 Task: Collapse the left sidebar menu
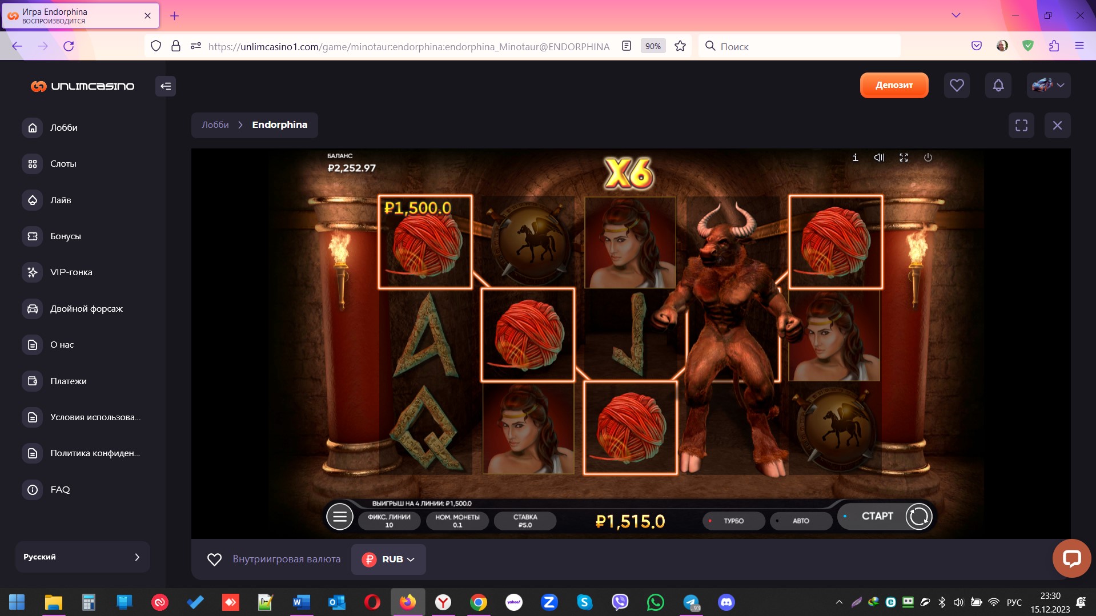click(x=166, y=86)
